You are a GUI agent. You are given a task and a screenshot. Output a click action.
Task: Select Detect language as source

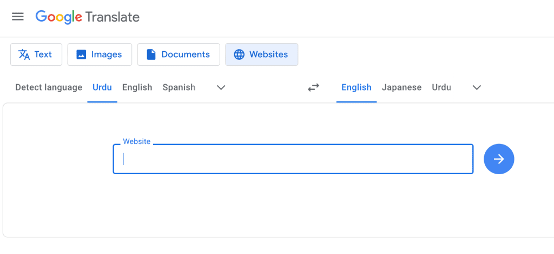[x=49, y=87]
